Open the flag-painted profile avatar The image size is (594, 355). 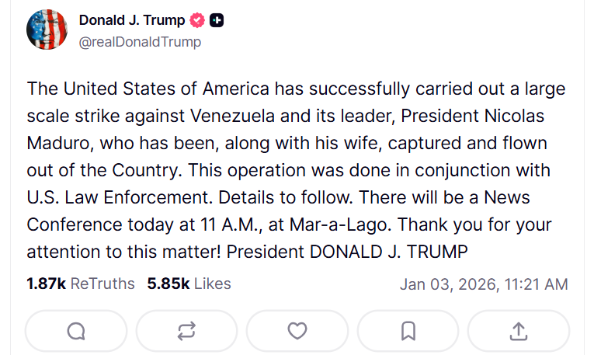coord(47,30)
